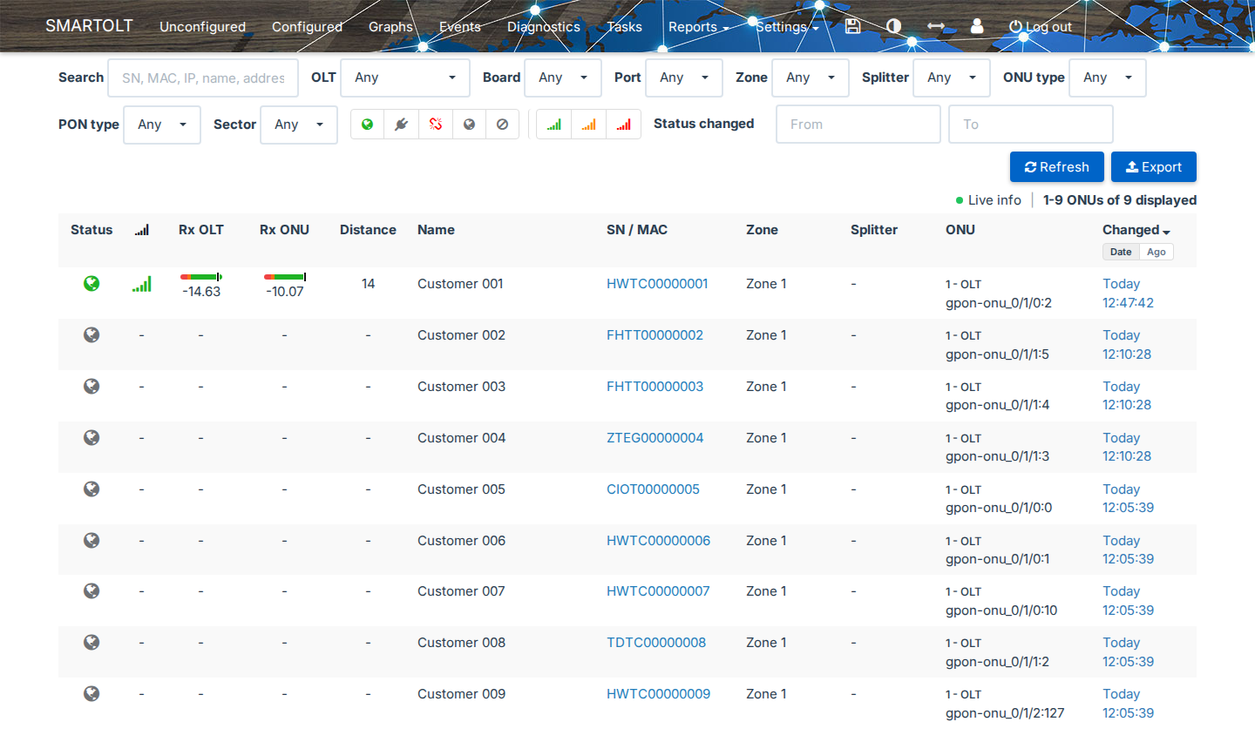Open the user profile icon
This screenshot has height=742, width=1255.
977,26
